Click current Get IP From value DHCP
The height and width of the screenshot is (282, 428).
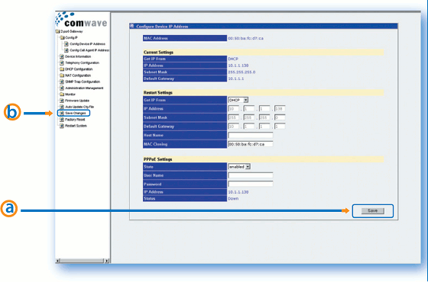233,59
